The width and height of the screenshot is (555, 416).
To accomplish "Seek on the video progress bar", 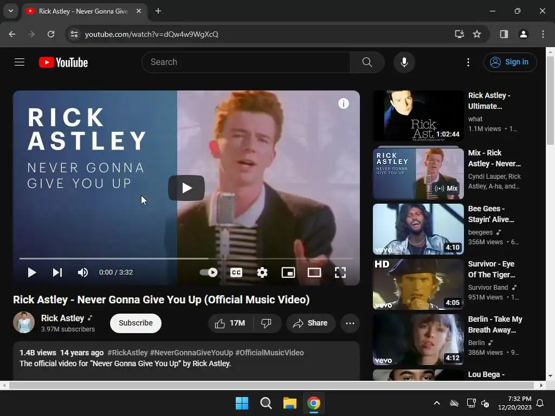I will (x=186, y=258).
